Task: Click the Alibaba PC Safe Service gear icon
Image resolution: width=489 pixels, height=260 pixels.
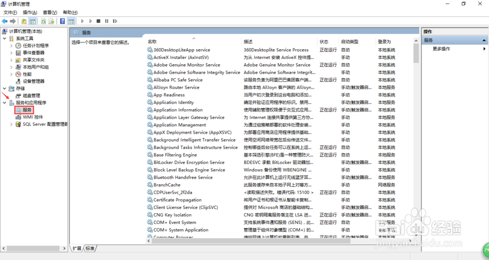Action: coord(150,80)
